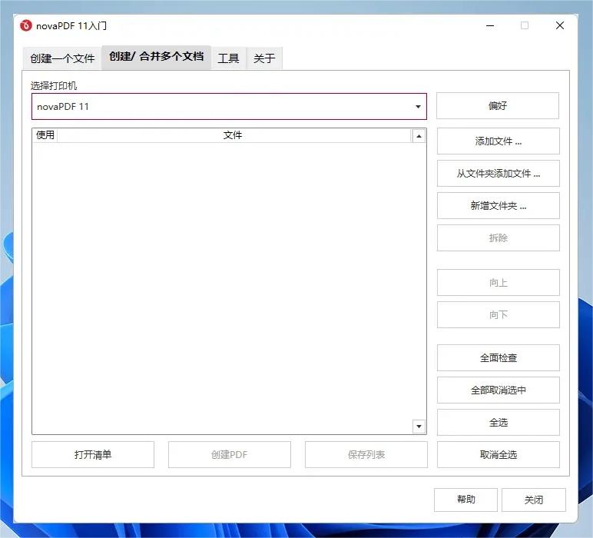Viewport: 593px width, 538px height.
Task: Click the 拆除 remove button
Action: click(x=498, y=237)
